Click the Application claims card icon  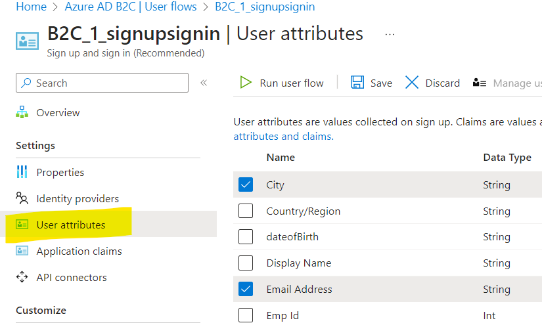(x=22, y=251)
